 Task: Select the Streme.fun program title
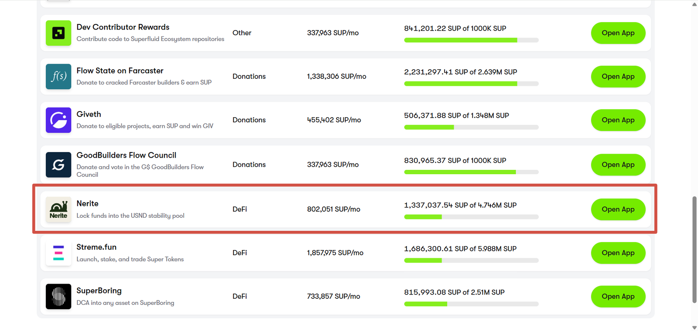96,247
